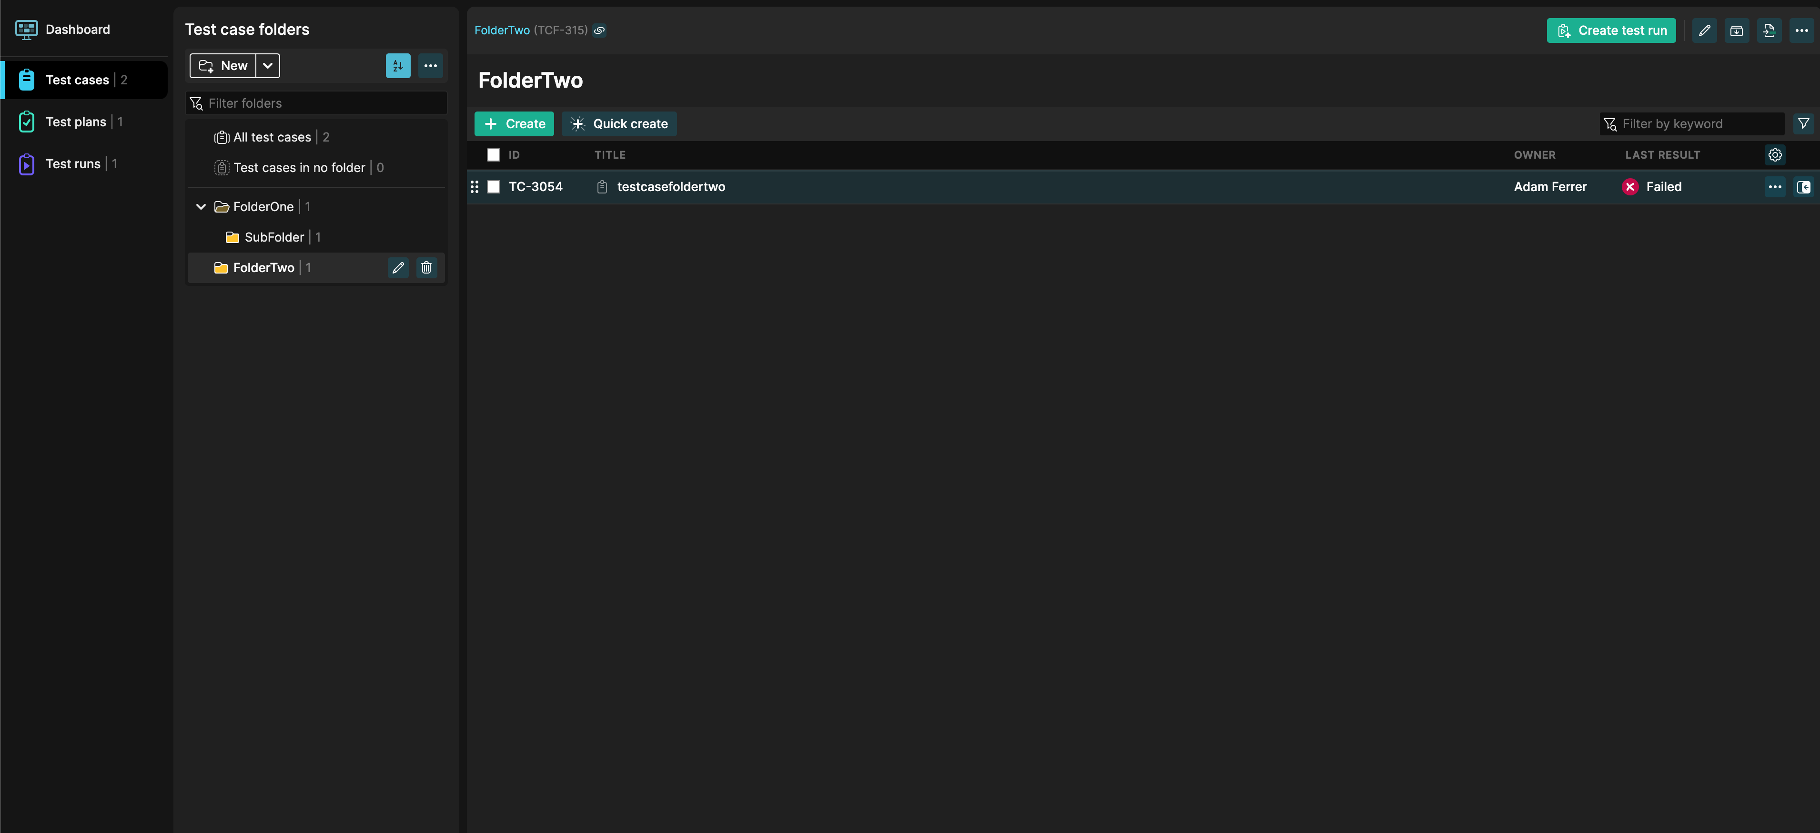Open folder panel more options menu

pyautogui.click(x=430, y=66)
